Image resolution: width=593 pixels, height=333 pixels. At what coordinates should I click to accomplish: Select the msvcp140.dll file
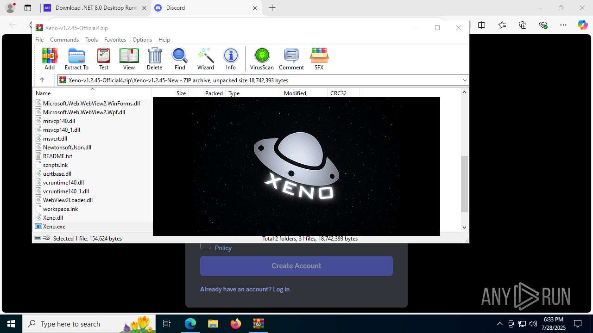point(59,121)
